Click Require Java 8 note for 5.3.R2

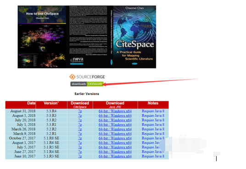click(153, 120)
